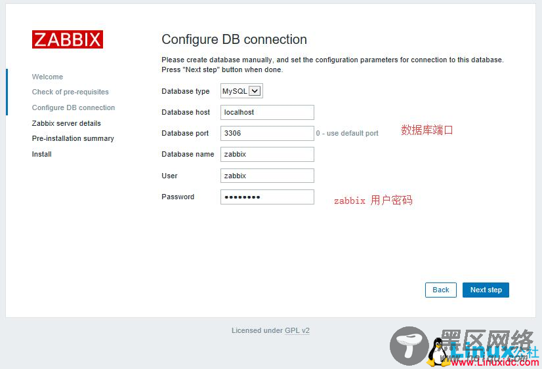Open Pre-installation summary step

click(x=73, y=138)
